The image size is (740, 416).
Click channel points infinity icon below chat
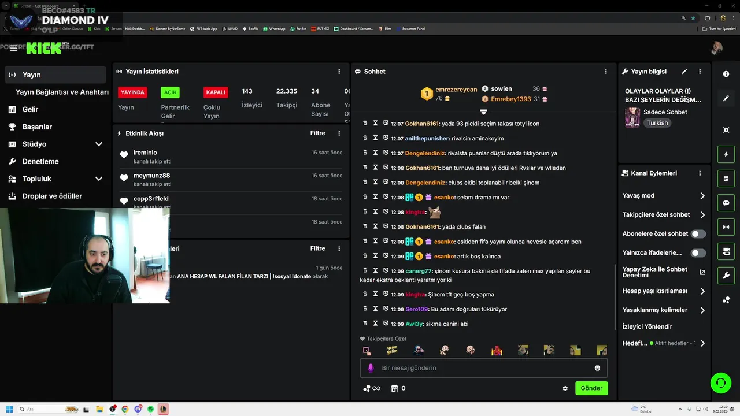[372, 388]
